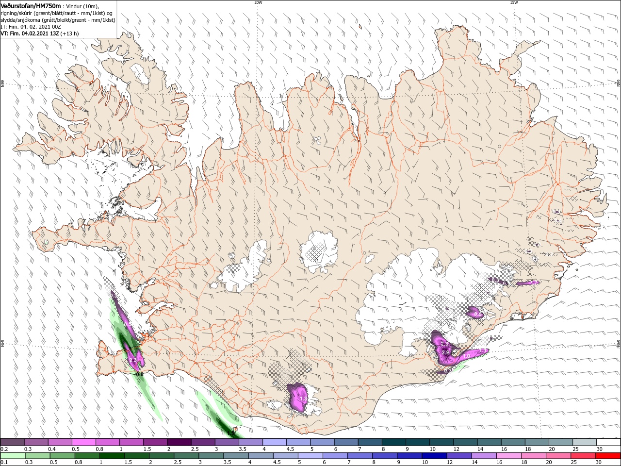Pick the upper legend swatch labeled 1.5
The height and width of the screenshot is (466, 621).
coord(155,442)
